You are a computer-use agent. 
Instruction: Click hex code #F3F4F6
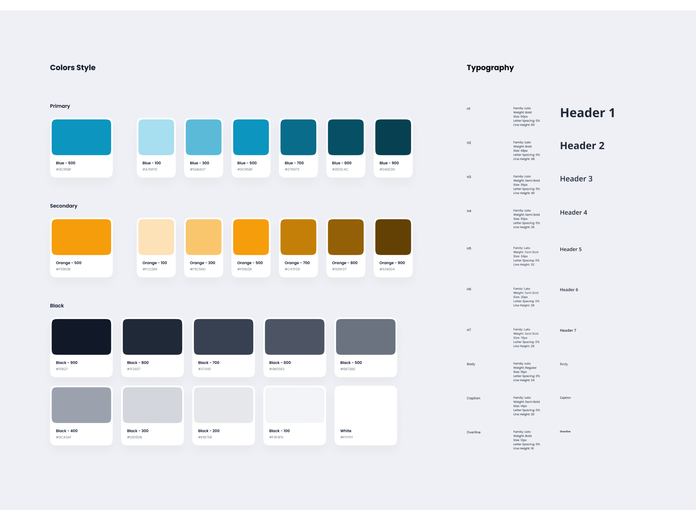coord(276,437)
